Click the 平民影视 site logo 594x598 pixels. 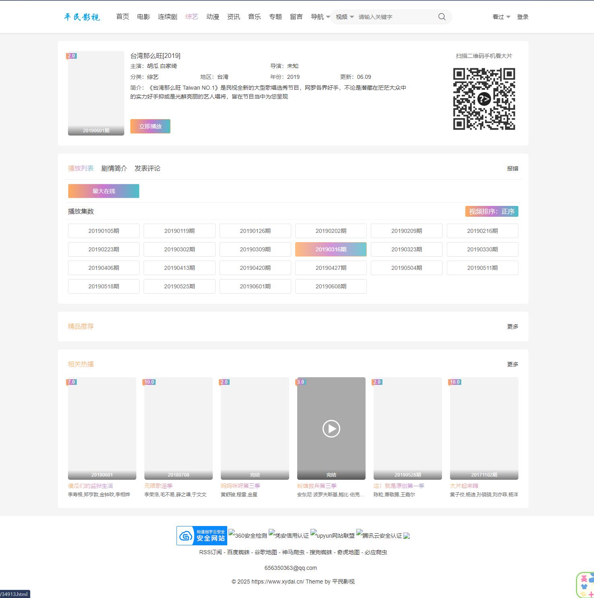pyautogui.click(x=82, y=17)
